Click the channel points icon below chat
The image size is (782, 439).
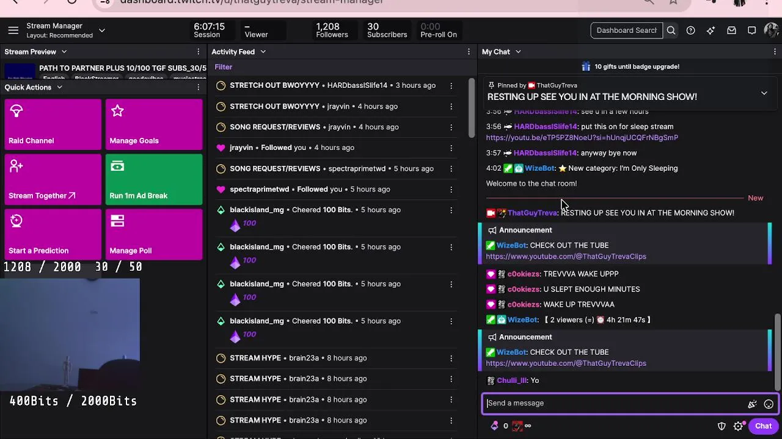click(517, 426)
